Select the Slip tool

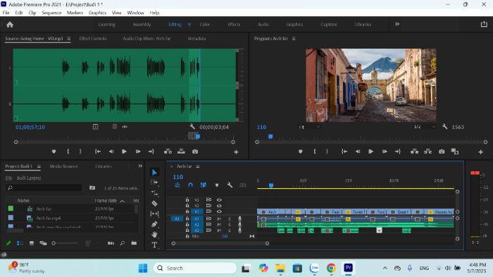[154, 214]
